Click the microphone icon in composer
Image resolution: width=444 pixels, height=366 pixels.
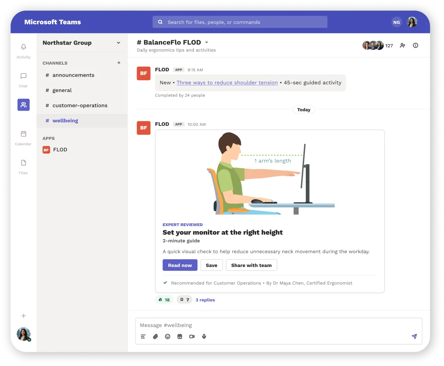click(x=204, y=336)
